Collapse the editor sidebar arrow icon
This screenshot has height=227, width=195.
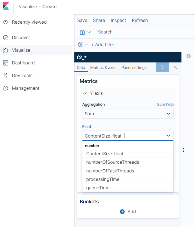coord(189,56)
